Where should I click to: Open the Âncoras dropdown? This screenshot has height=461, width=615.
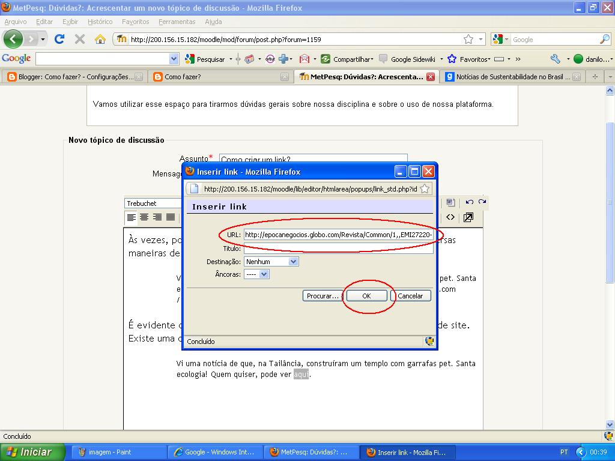pos(256,274)
